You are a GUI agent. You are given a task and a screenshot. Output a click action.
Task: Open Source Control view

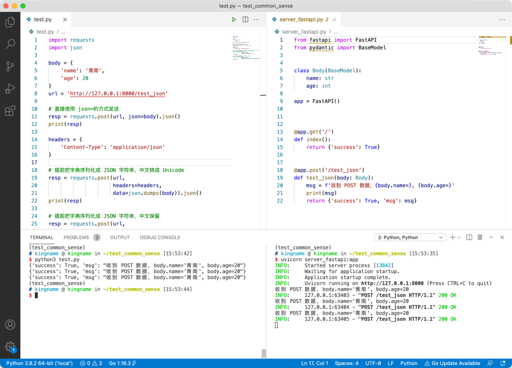(x=10, y=66)
